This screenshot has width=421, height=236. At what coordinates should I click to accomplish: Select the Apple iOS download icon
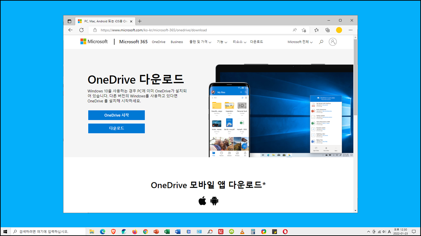(202, 201)
